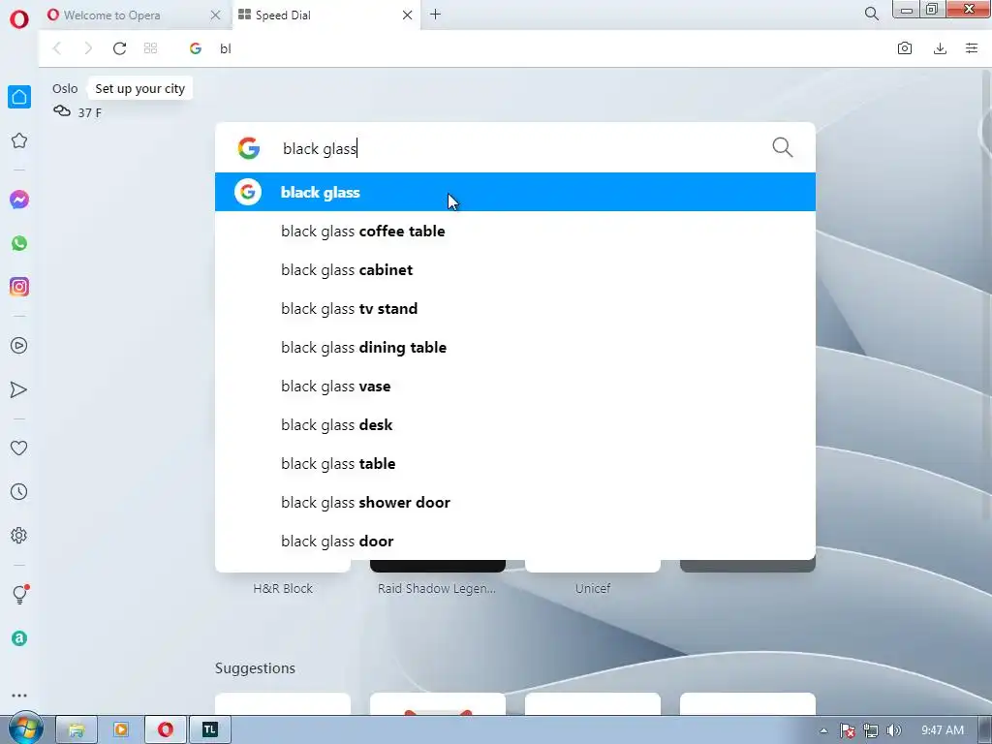Select 'black glass dining table' suggestion
Screen dimensions: 992x744
[x=515, y=348]
